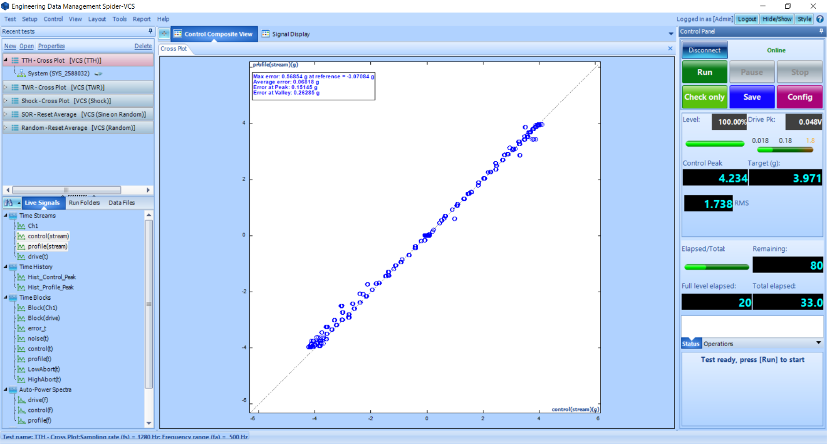Image resolution: width=827 pixels, height=444 pixels.
Task: Click the error_t signal icon
Action: (22, 328)
